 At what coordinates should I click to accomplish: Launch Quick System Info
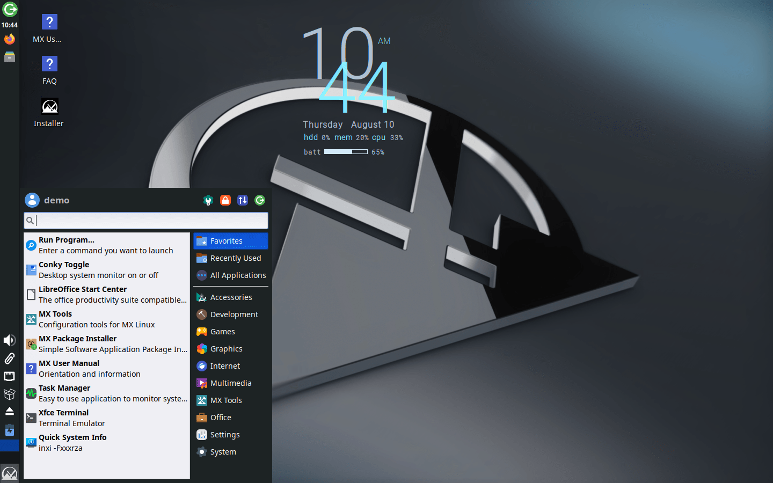pos(107,443)
